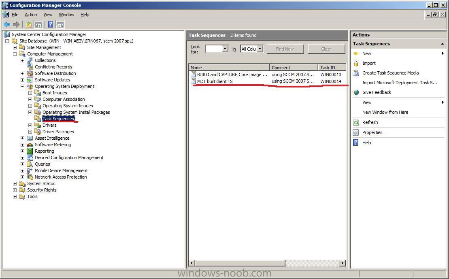Screen dimensions: 449x279
Task: Click the Software Updates icon
Action: 30,80
